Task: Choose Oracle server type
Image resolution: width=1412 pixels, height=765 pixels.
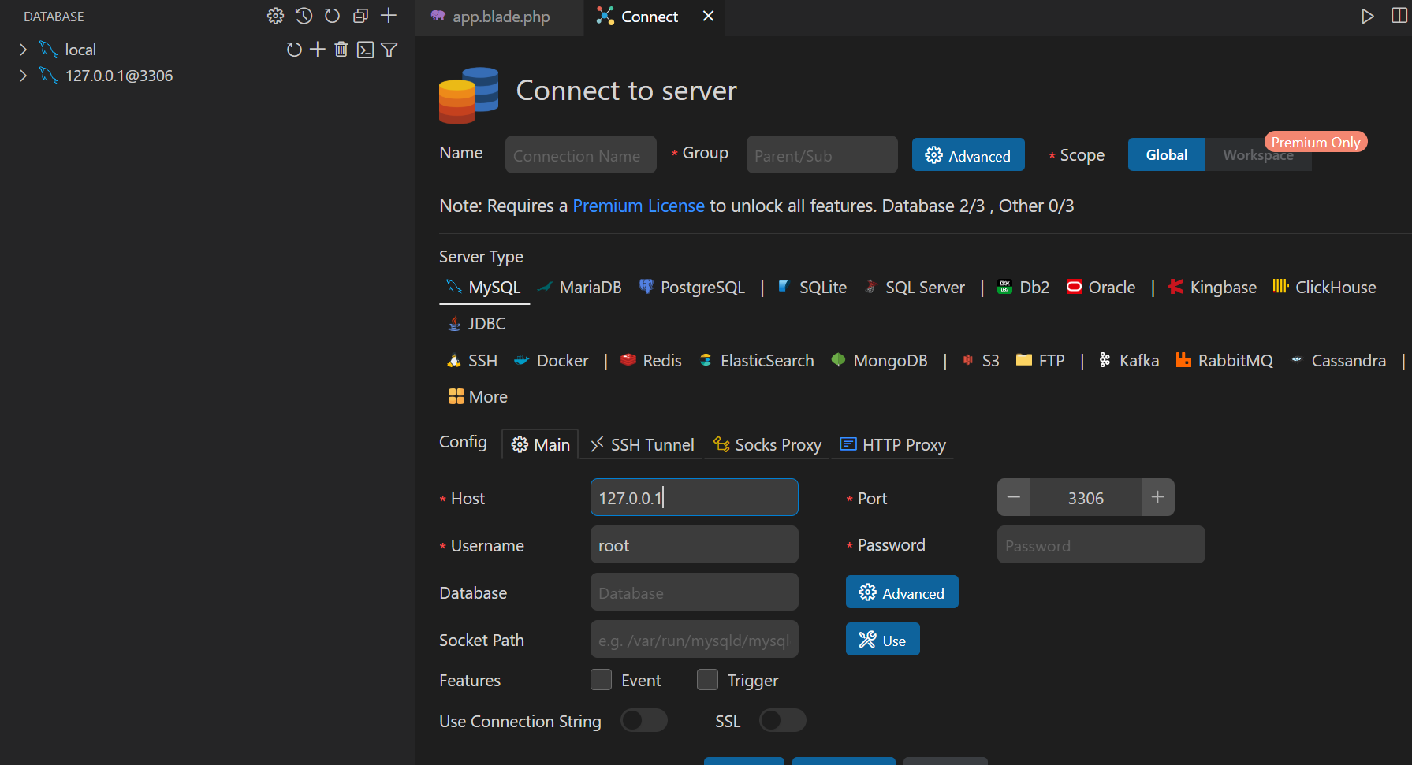Action: [1101, 288]
